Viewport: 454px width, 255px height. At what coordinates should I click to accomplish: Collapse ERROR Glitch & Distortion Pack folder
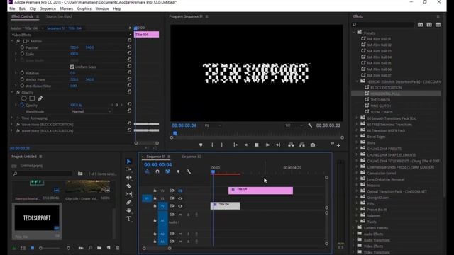point(358,81)
